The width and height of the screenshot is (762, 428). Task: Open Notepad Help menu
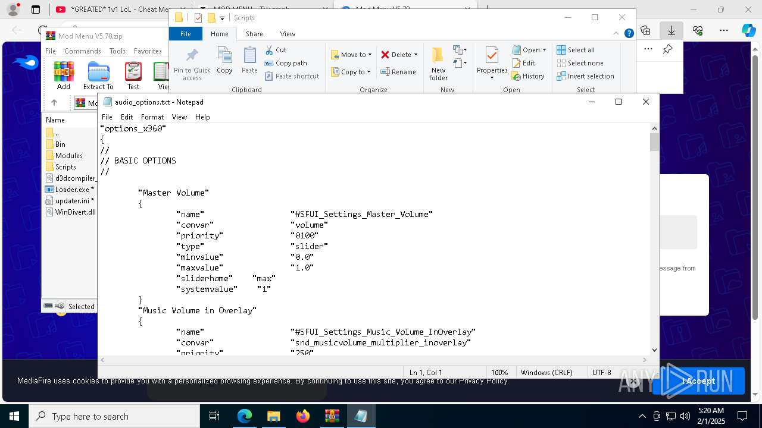coord(202,117)
